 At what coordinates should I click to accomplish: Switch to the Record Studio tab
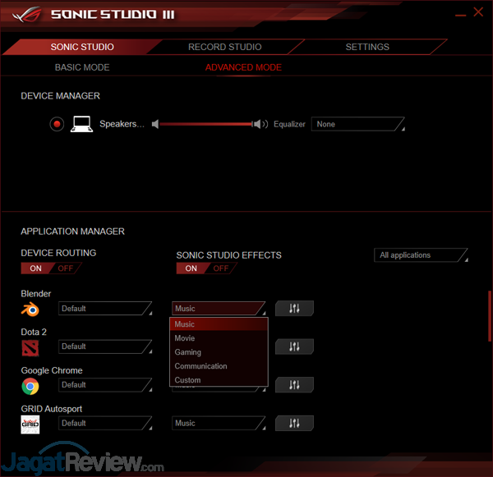pos(225,47)
